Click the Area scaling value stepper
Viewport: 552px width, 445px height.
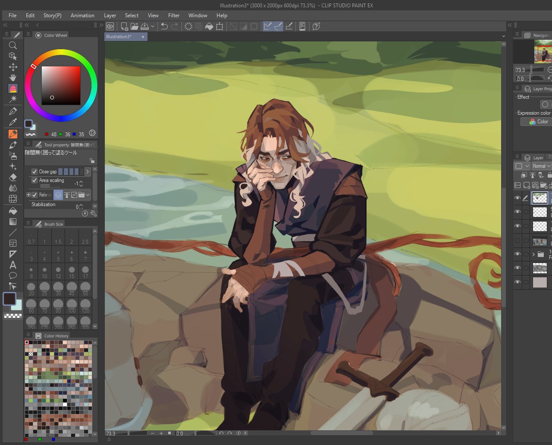[81, 184]
